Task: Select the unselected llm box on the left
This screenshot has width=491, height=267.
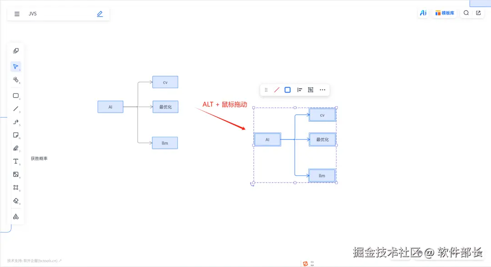Action: click(165, 143)
